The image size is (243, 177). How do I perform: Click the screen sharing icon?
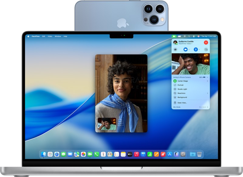[206, 49]
